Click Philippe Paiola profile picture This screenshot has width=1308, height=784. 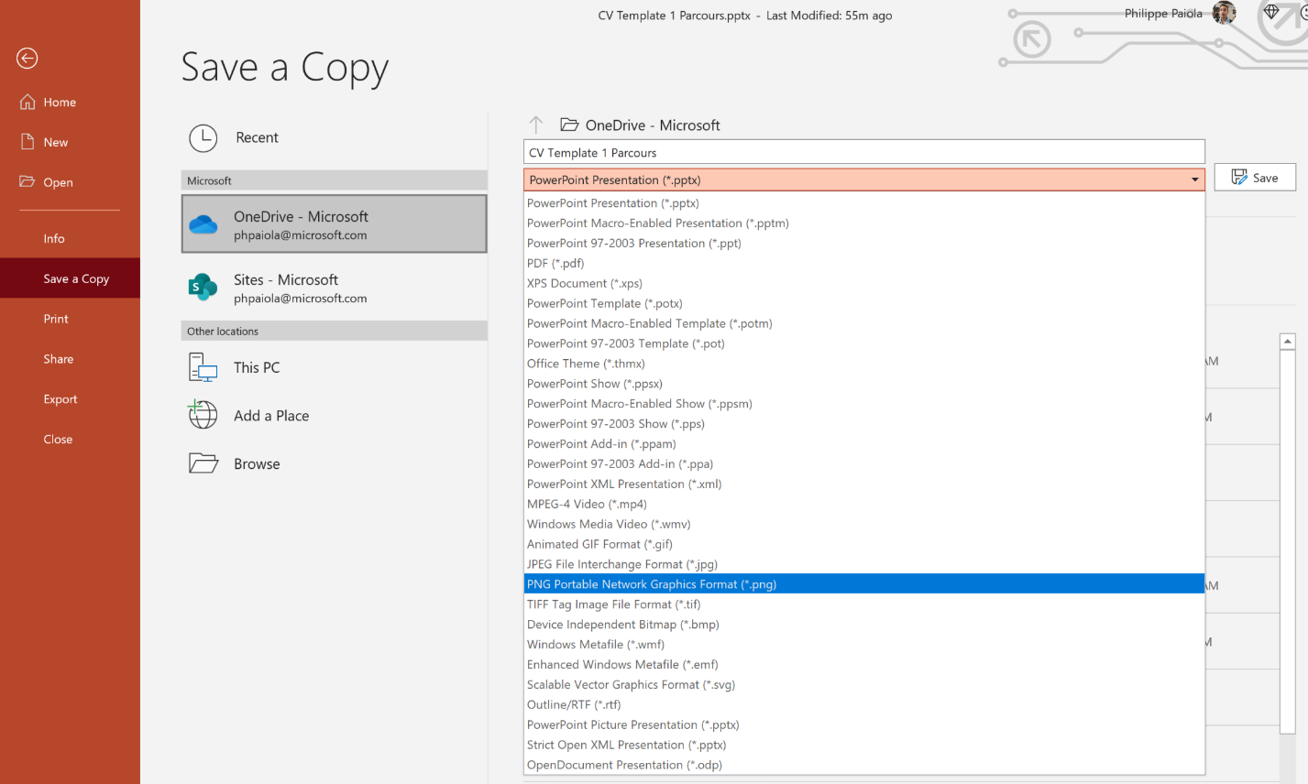click(x=1224, y=13)
